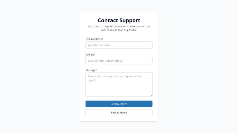Click gray page background right of form card
The height and width of the screenshot is (133, 238).
click(198, 66)
